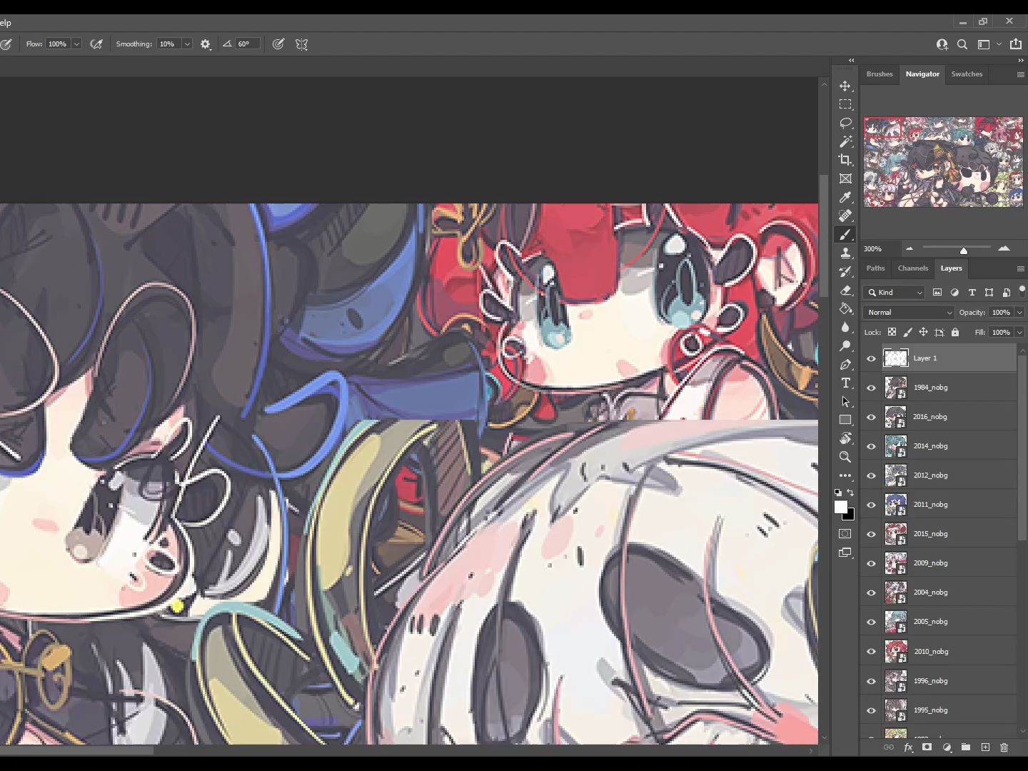Add a layer style with fx button
This screenshot has width=1028, height=771.
(x=908, y=747)
